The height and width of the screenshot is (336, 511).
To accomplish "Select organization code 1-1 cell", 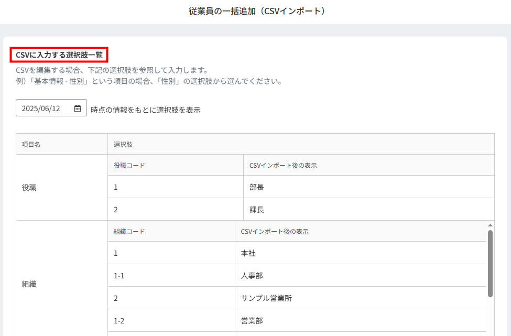I will coord(171,275).
